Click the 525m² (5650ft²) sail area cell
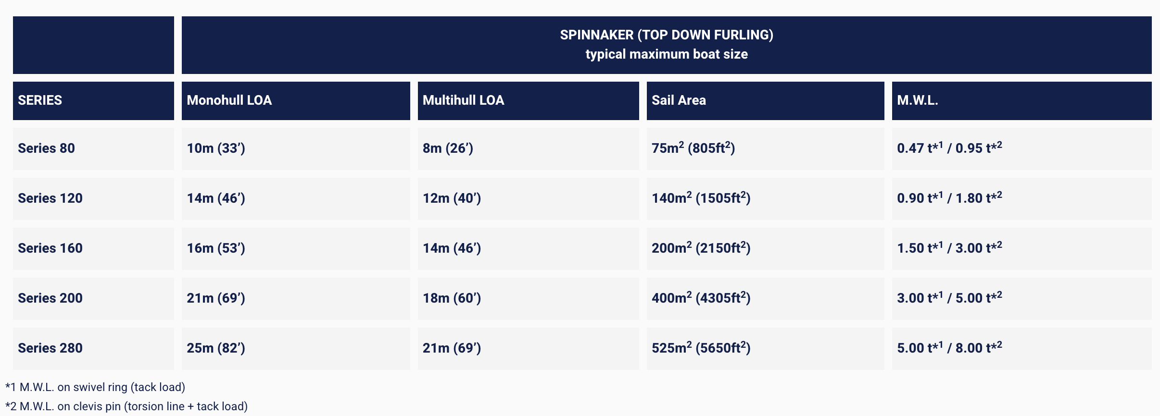Image resolution: width=1160 pixels, height=416 pixels. (701, 348)
